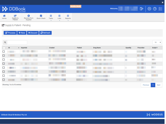Click the Discard button

[x=33, y=33]
